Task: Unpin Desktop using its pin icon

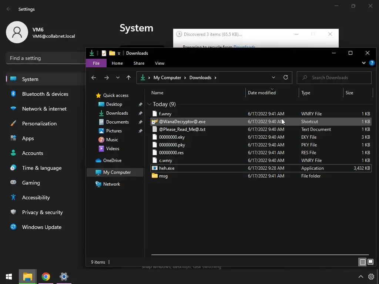Action: 140,104
